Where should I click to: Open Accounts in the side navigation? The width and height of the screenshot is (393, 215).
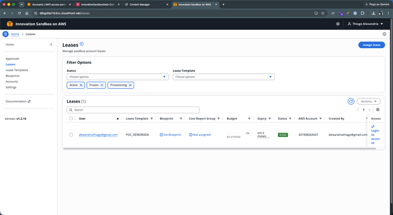(x=12, y=81)
